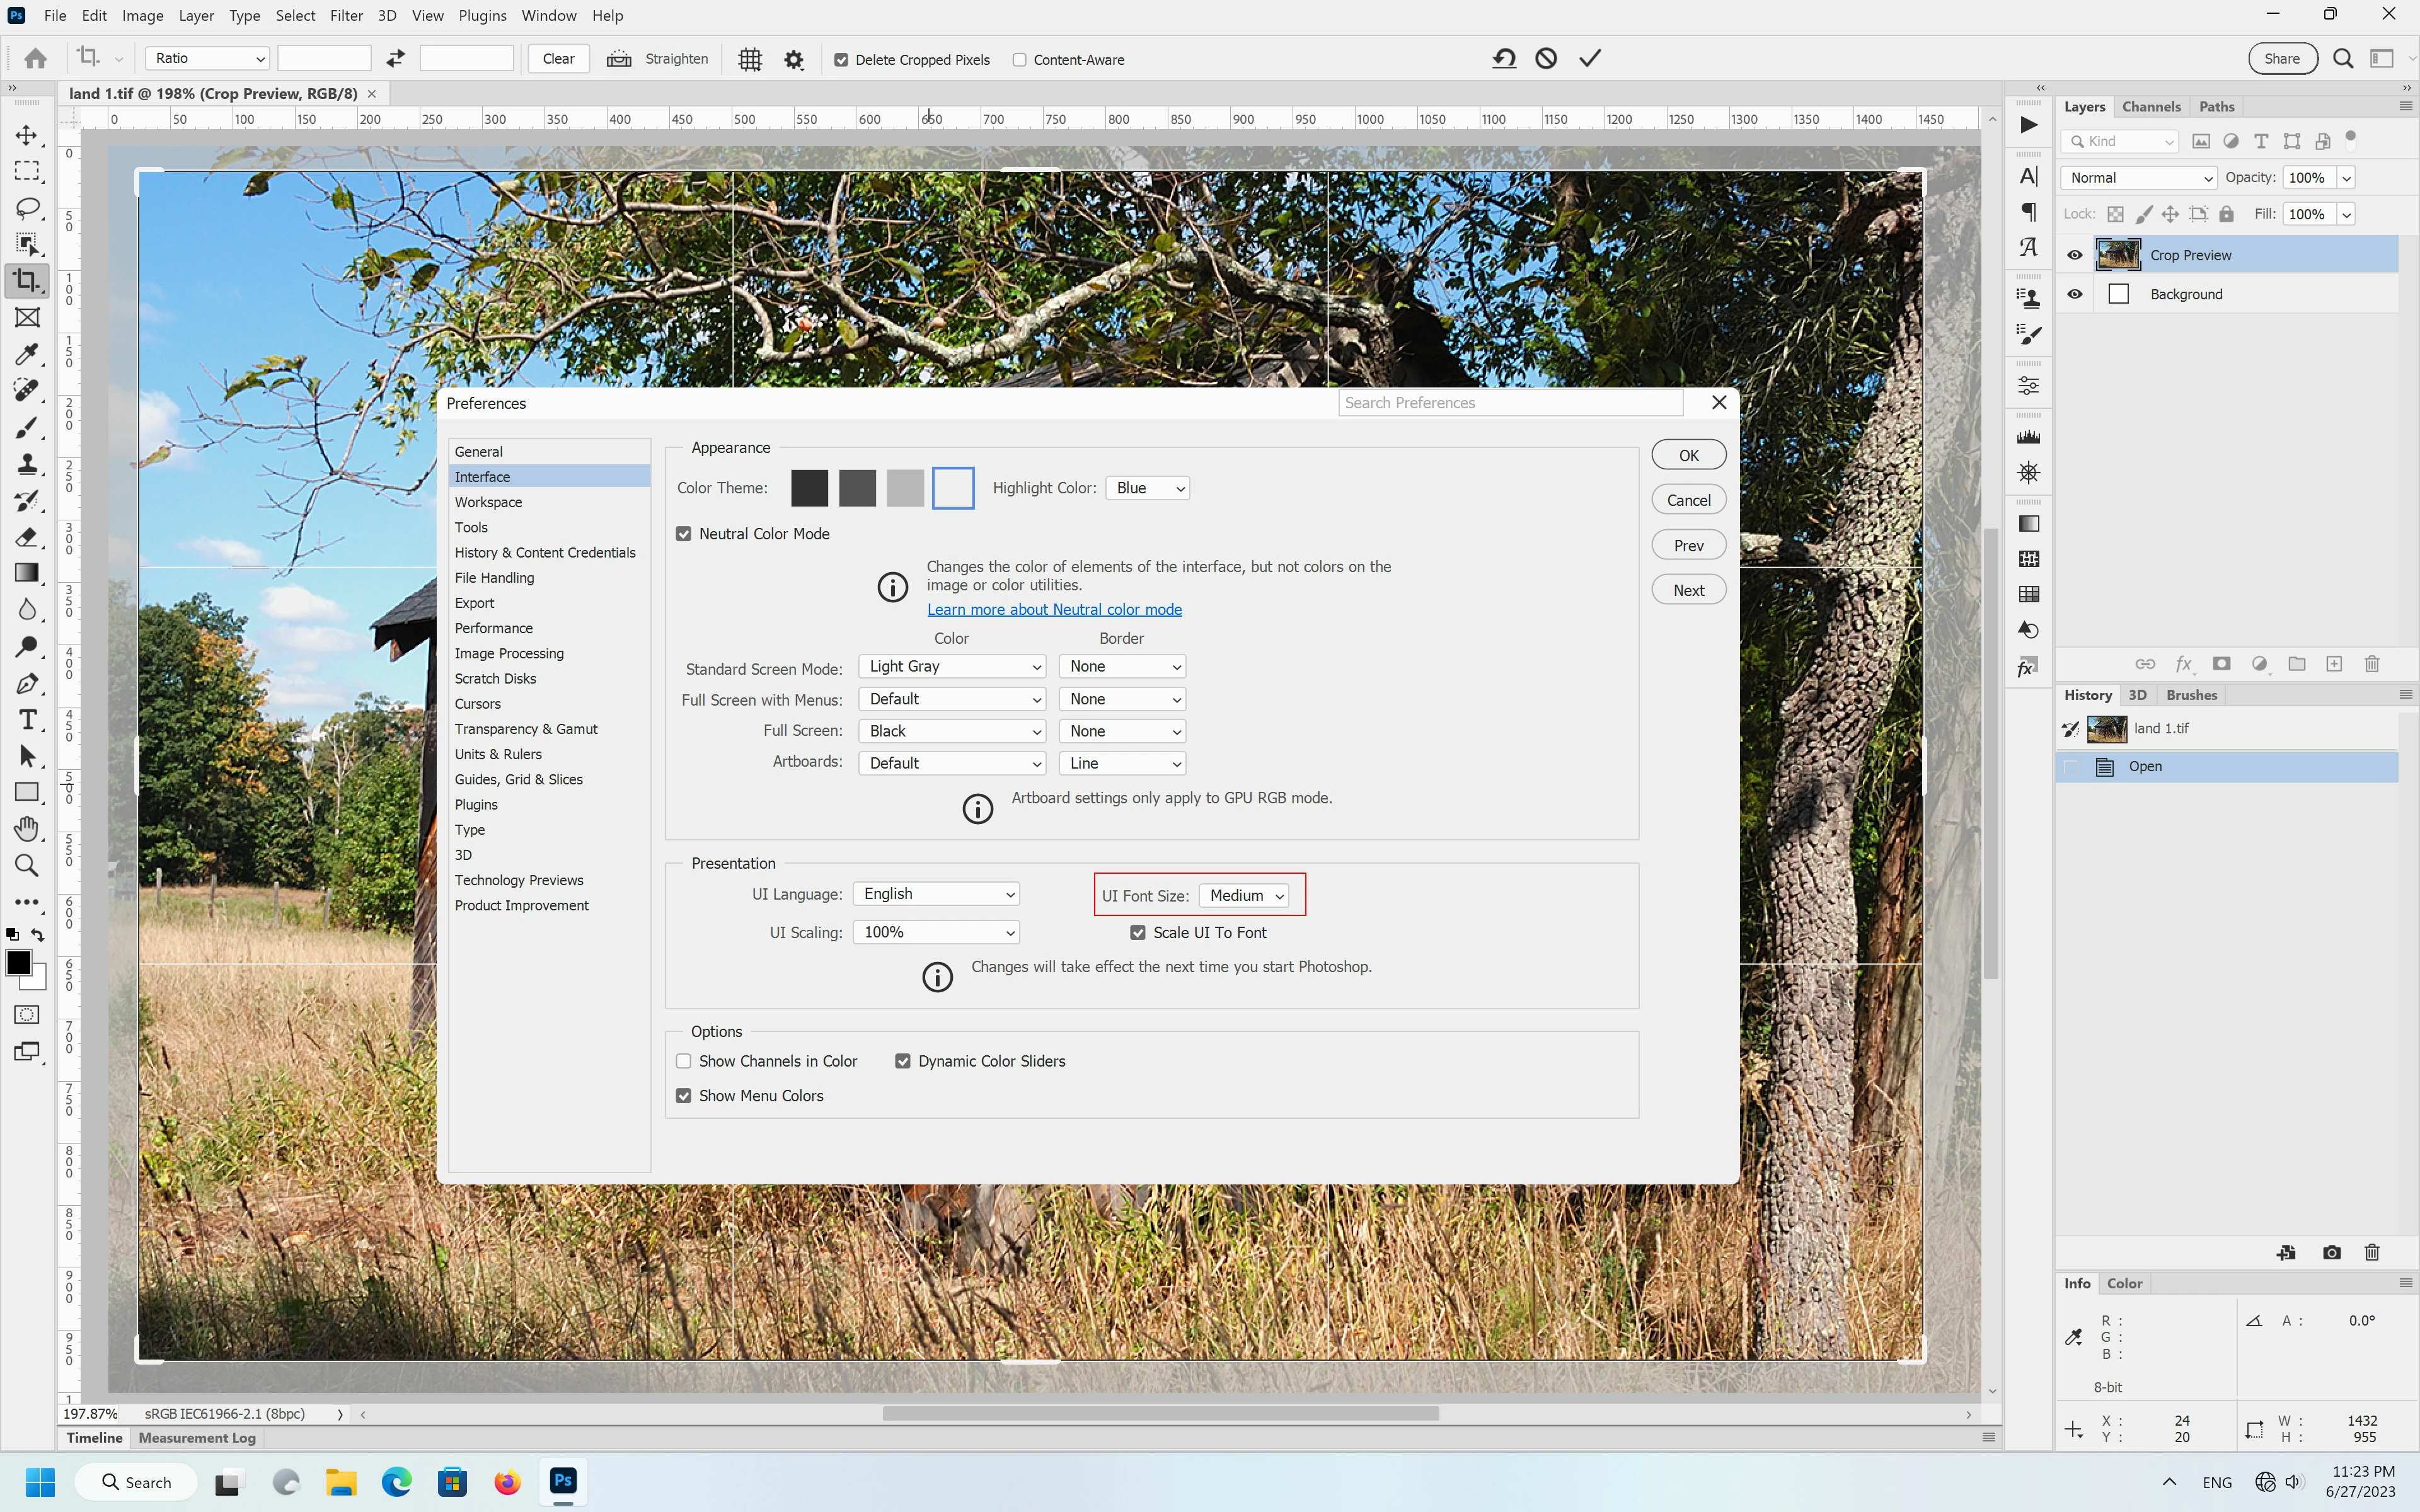Select the Hand tool

tap(27, 829)
